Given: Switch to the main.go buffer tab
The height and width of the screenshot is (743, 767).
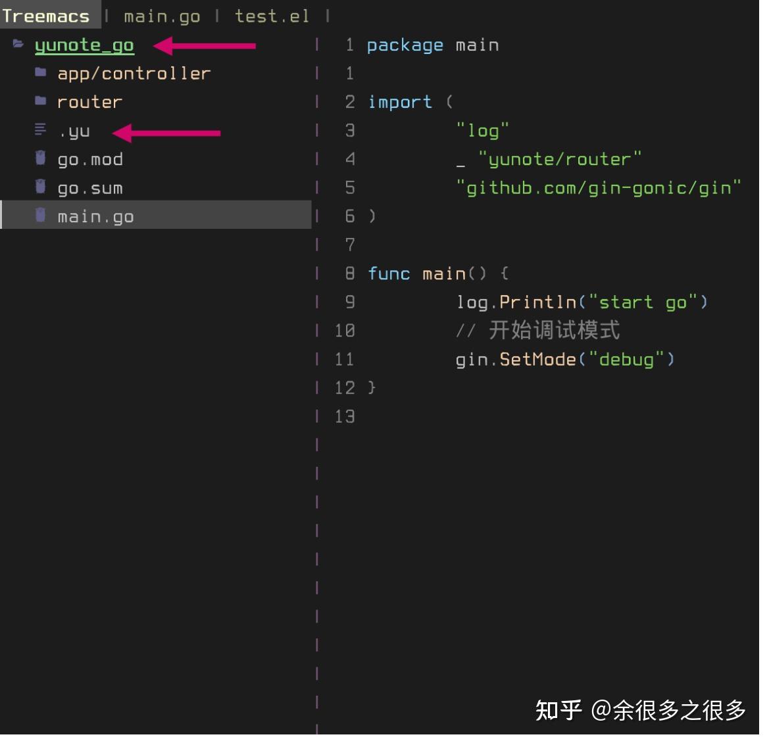Looking at the screenshot, I should pos(161,15).
